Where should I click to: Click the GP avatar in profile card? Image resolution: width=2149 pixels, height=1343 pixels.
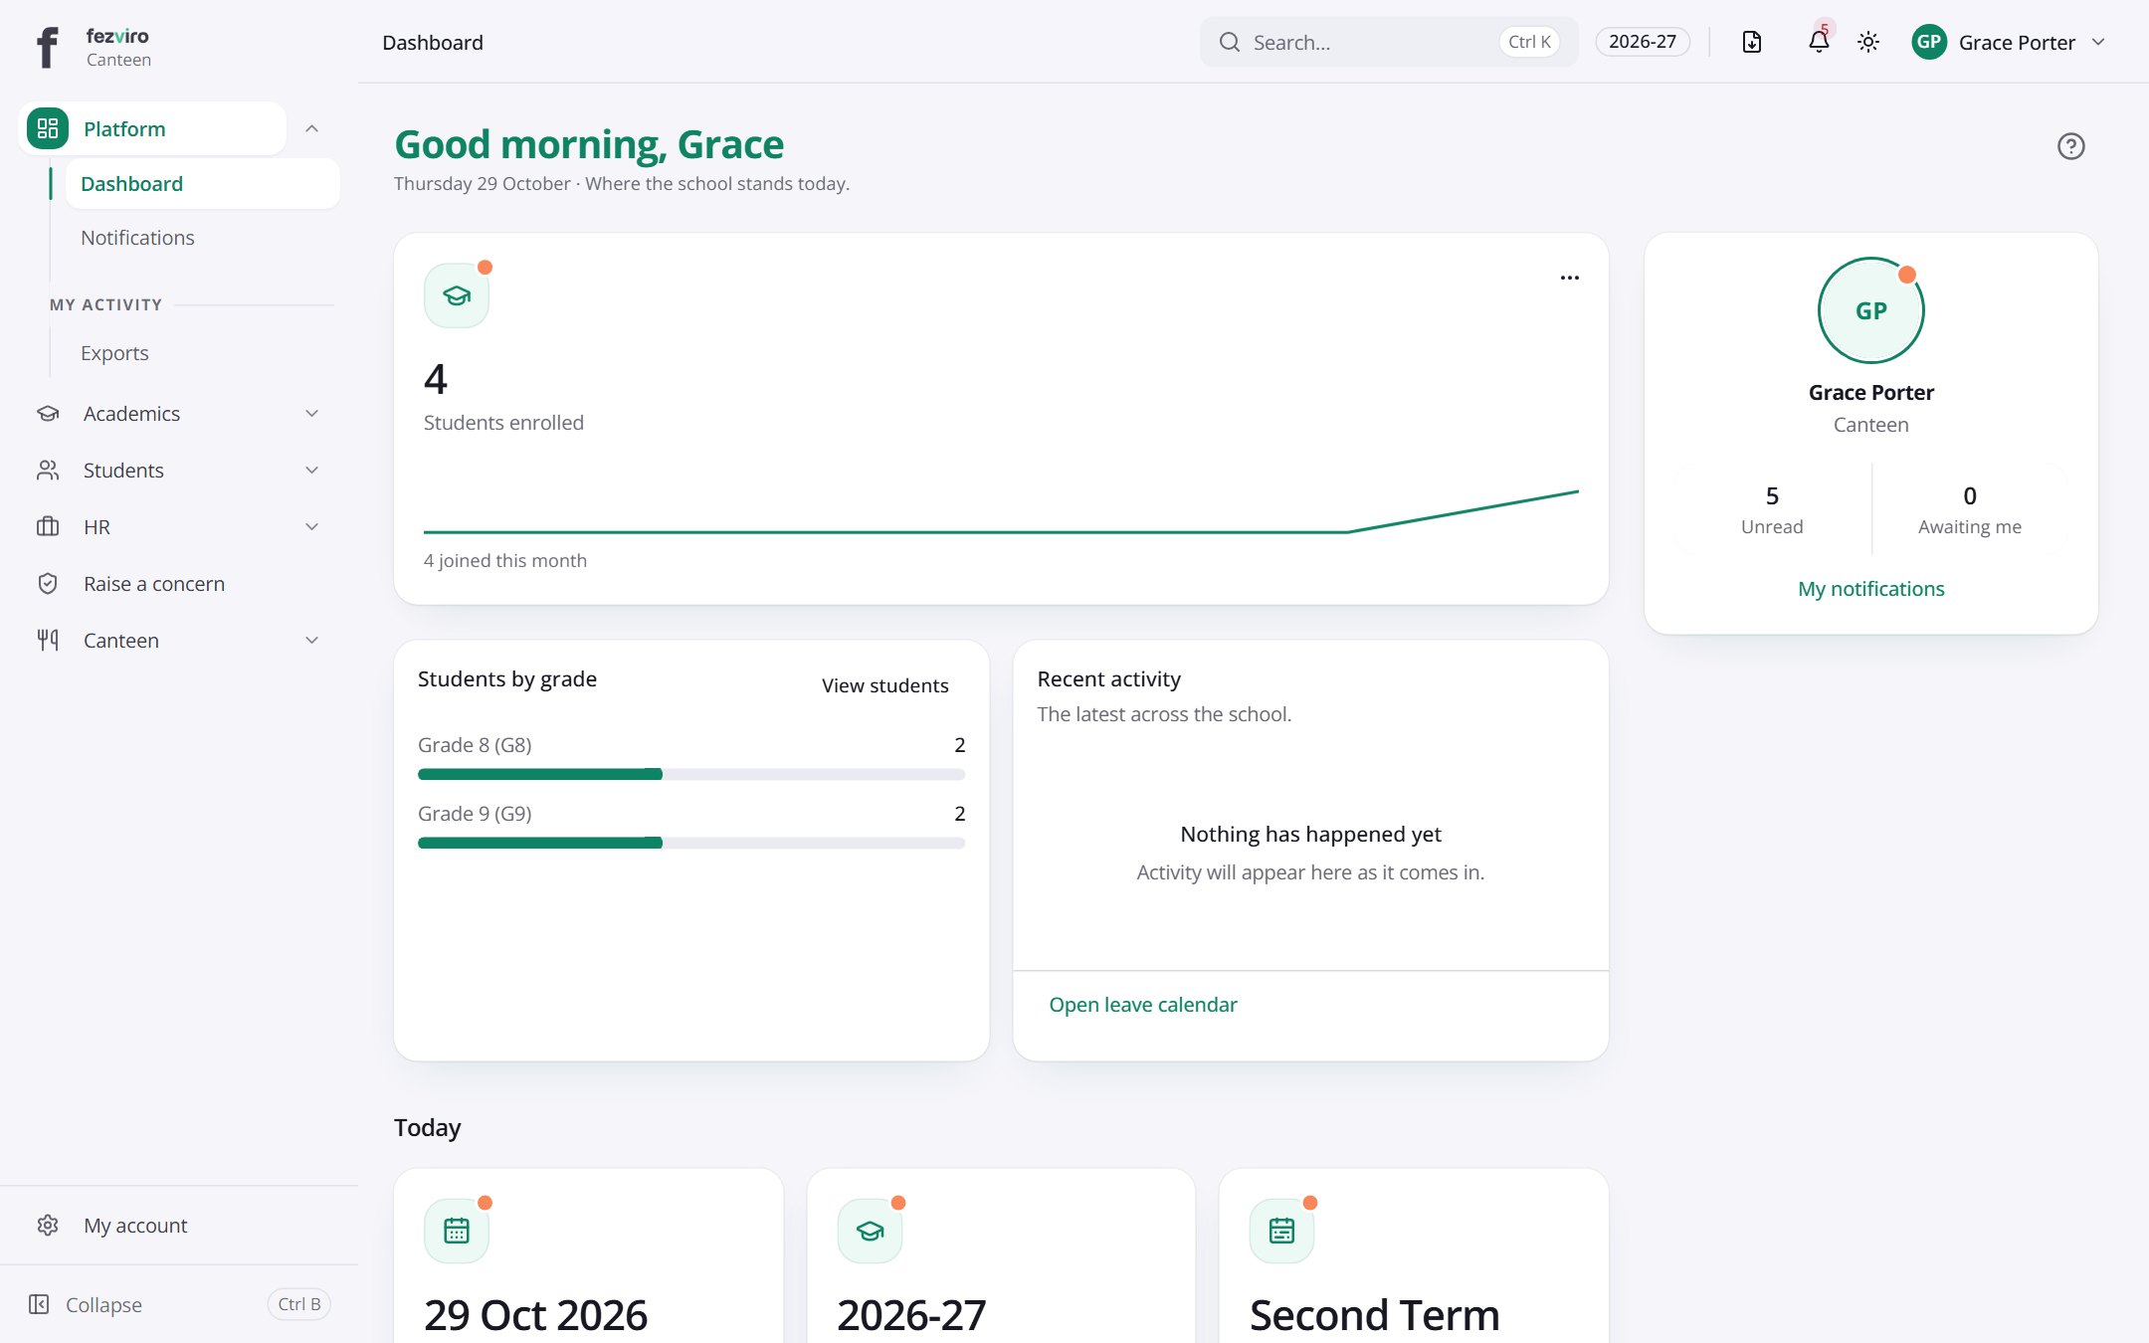tap(1870, 310)
